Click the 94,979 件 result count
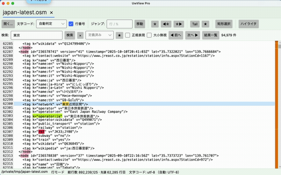281x175 pixels. [229, 35]
